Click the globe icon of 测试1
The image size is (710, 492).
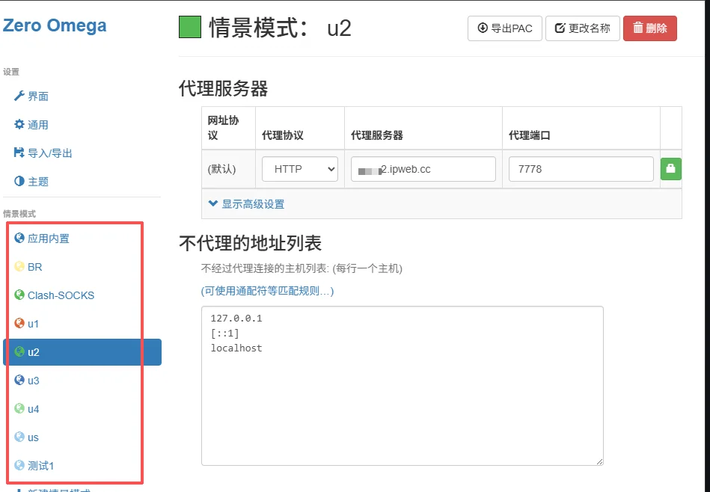[19, 465]
